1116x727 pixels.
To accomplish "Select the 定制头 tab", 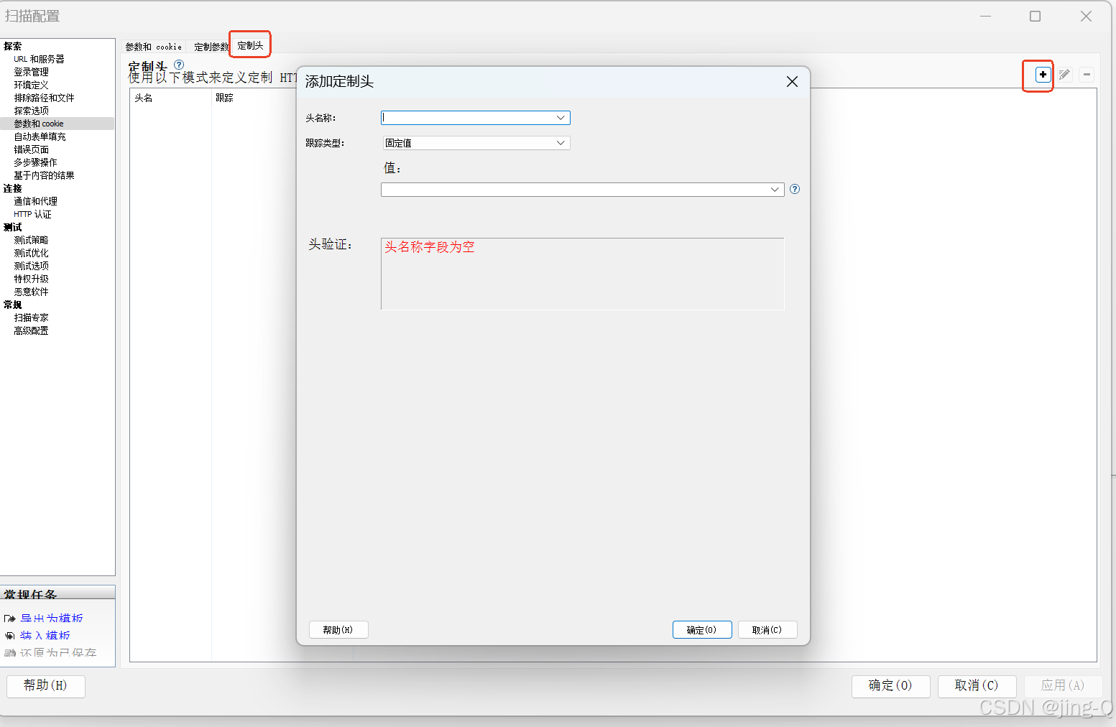I will (250, 45).
